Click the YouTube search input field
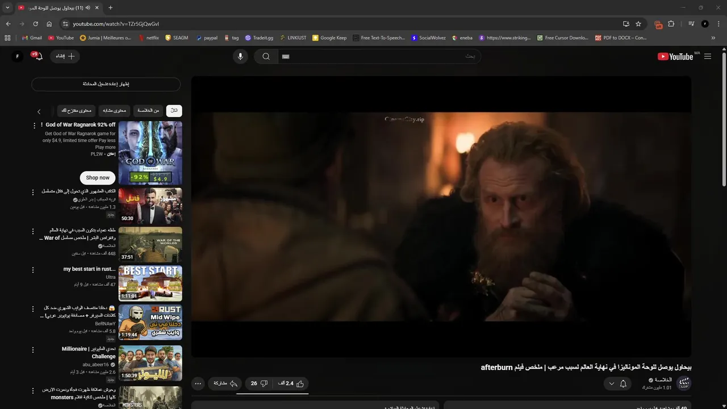The height and width of the screenshot is (409, 727). point(379,56)
